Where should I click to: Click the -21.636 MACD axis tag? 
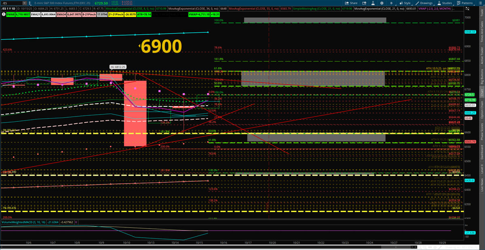click(470, 233)
